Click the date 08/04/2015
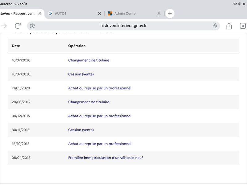 (21, 158)
